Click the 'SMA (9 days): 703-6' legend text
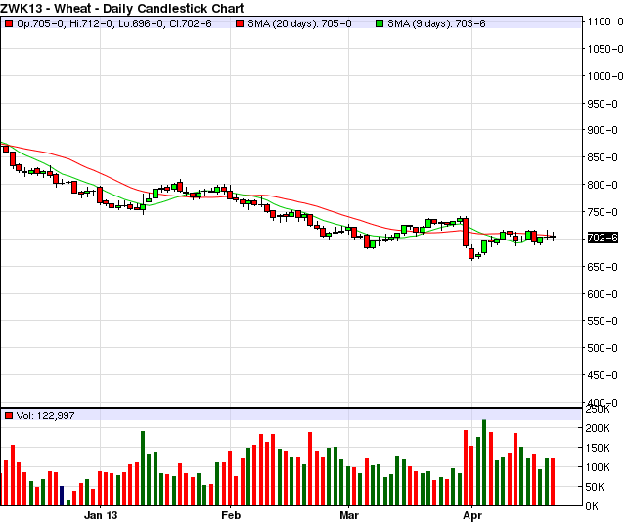This screenshot has height=524, width=626. tap(436, 23)
